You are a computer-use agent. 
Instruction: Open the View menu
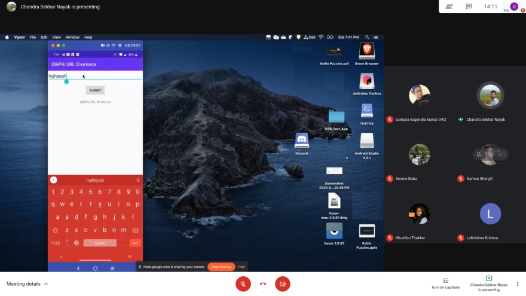coord(56,37)
